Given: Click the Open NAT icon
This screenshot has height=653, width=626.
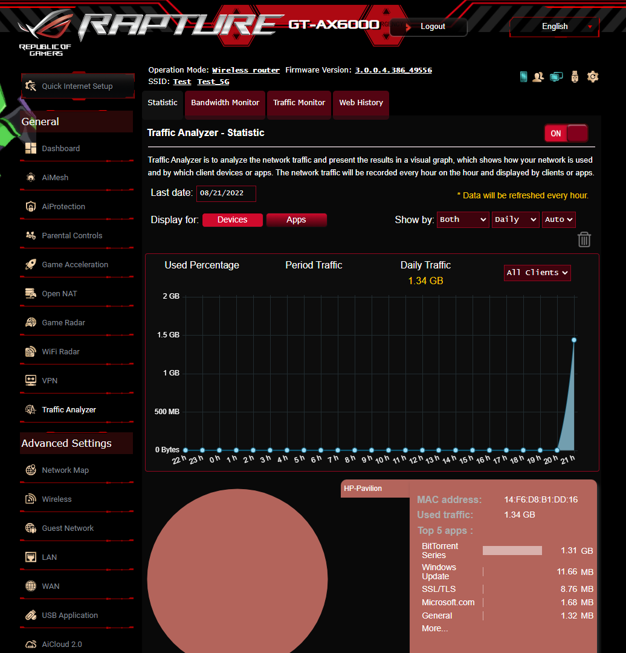Looking at the screenshot, I should click(31, 294).
